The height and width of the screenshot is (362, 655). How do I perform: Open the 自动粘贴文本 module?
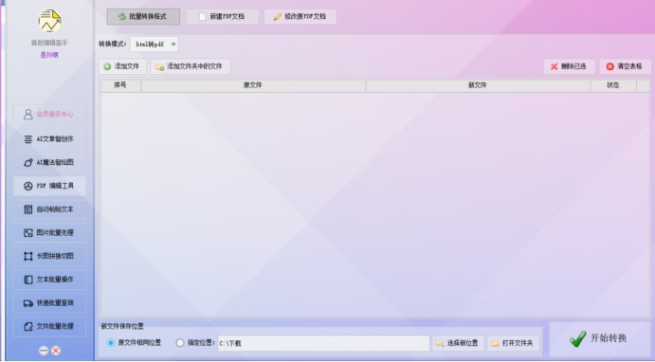point(49,209)
